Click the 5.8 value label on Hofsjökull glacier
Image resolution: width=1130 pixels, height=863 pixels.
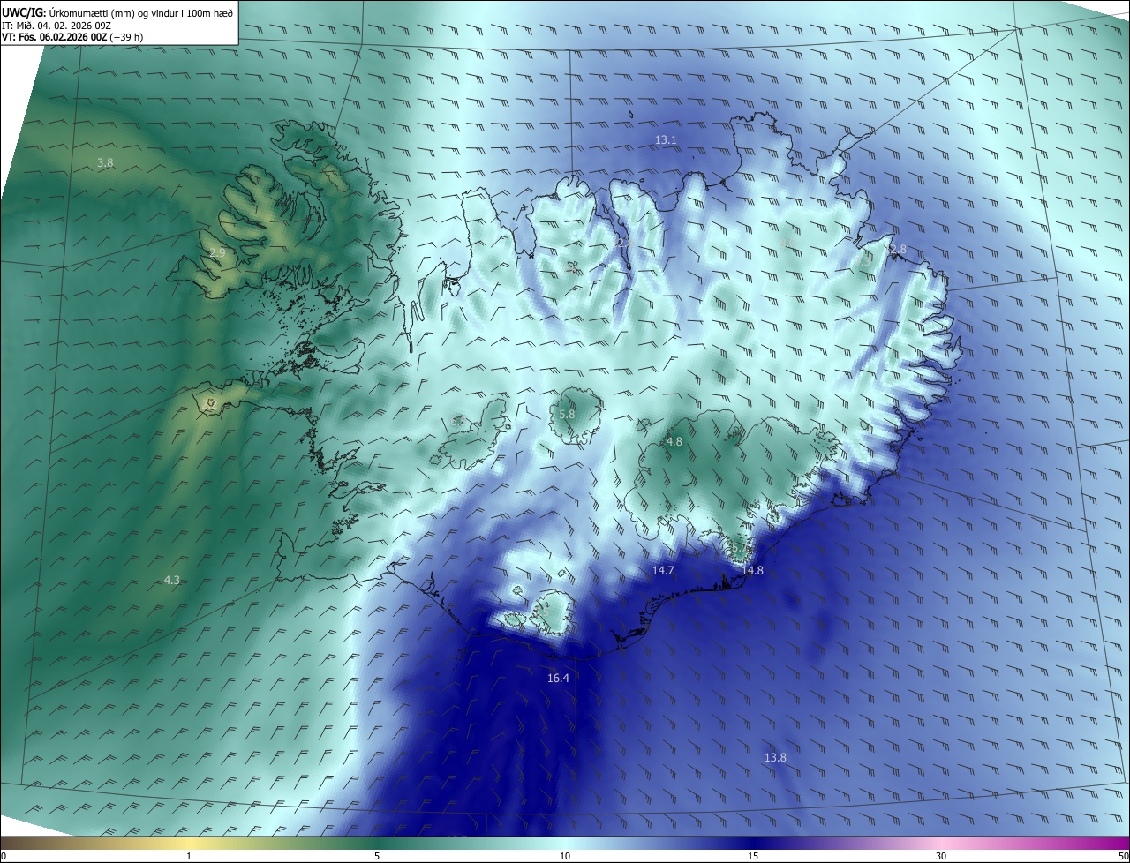coord(567,415)
